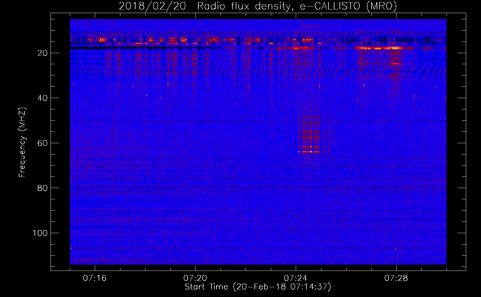The width and height of the screenshot is (481, 297).
Task: Click the bright yellow emission band near 07:28
Action: pos(379,48)
